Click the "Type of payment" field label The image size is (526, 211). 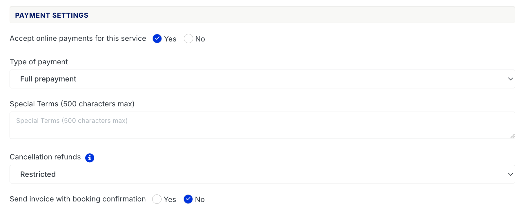(x=39, y=62)
